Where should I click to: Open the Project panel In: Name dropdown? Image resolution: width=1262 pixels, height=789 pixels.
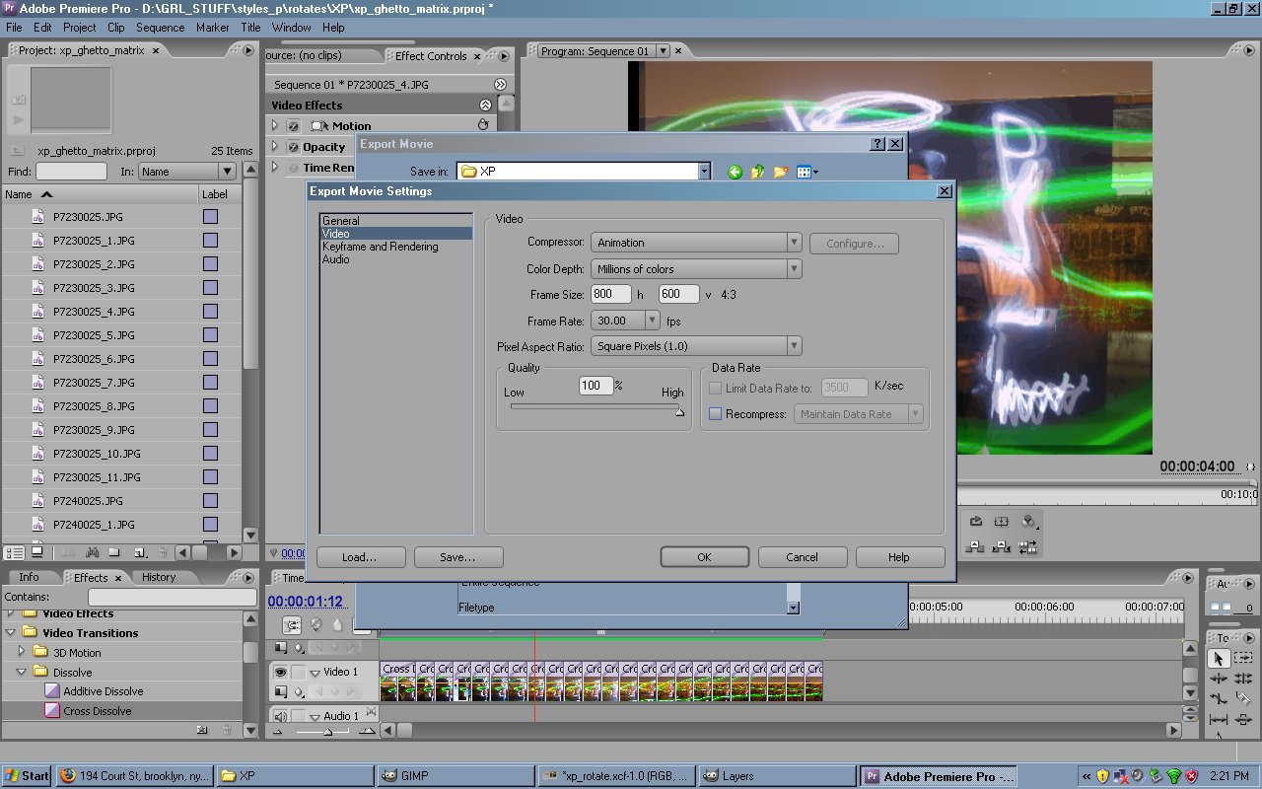point(227,172)
